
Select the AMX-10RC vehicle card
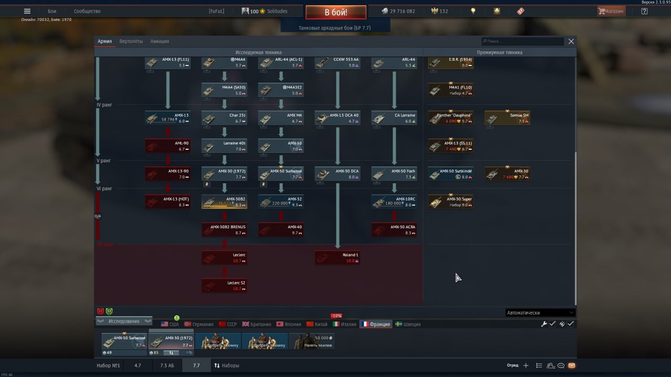click(394, 202)
